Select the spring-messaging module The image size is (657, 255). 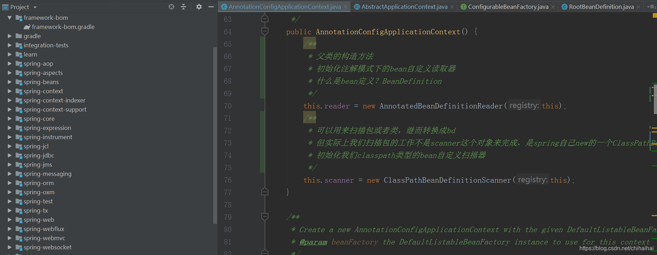[47, 174]
